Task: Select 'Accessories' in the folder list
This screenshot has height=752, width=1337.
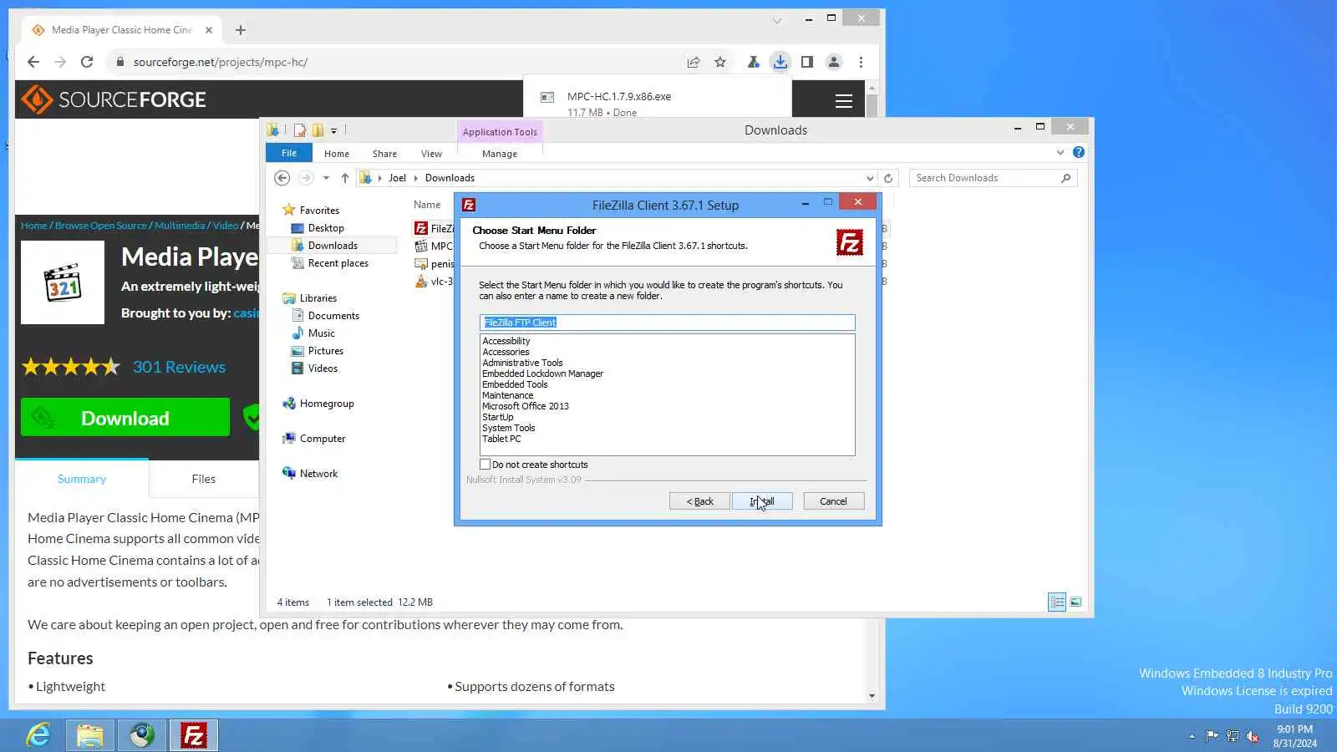Action: tap(506, 352)
